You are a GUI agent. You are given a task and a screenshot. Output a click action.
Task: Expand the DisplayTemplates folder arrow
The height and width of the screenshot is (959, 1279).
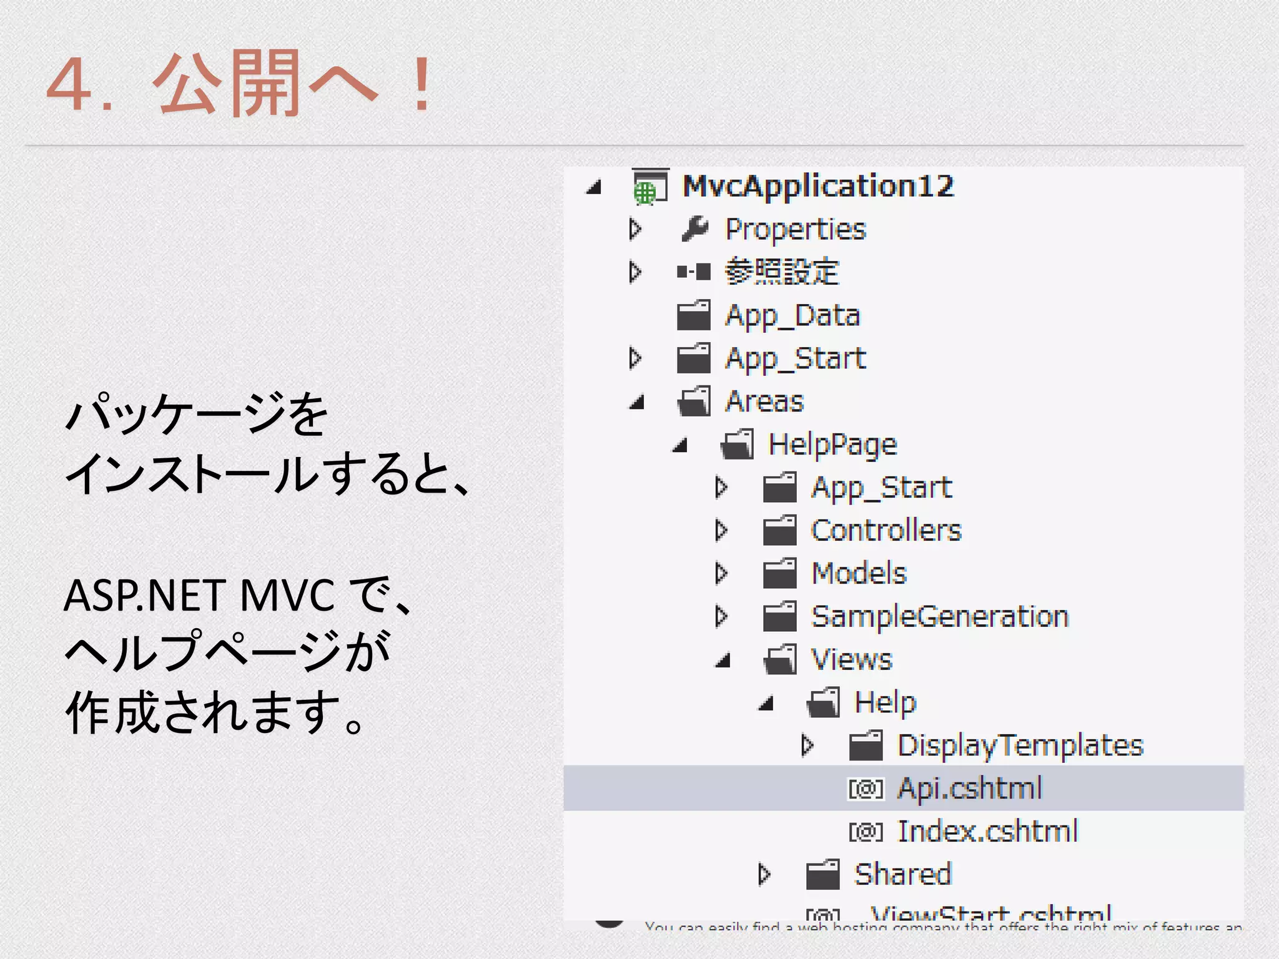point(807,746)
